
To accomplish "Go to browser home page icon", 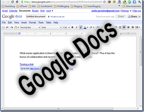I will coord(17,2).
